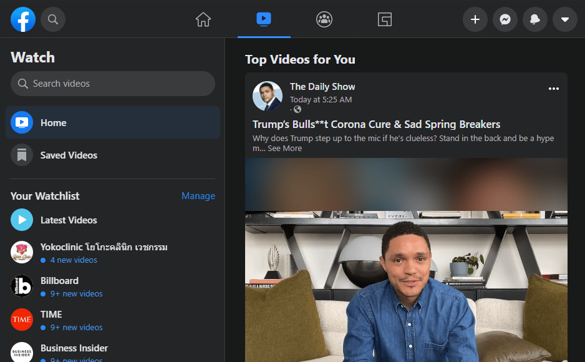The height and width of the screenshot is (362, 585).
Task: Click the Billboard logo icon
Action: 22,286
